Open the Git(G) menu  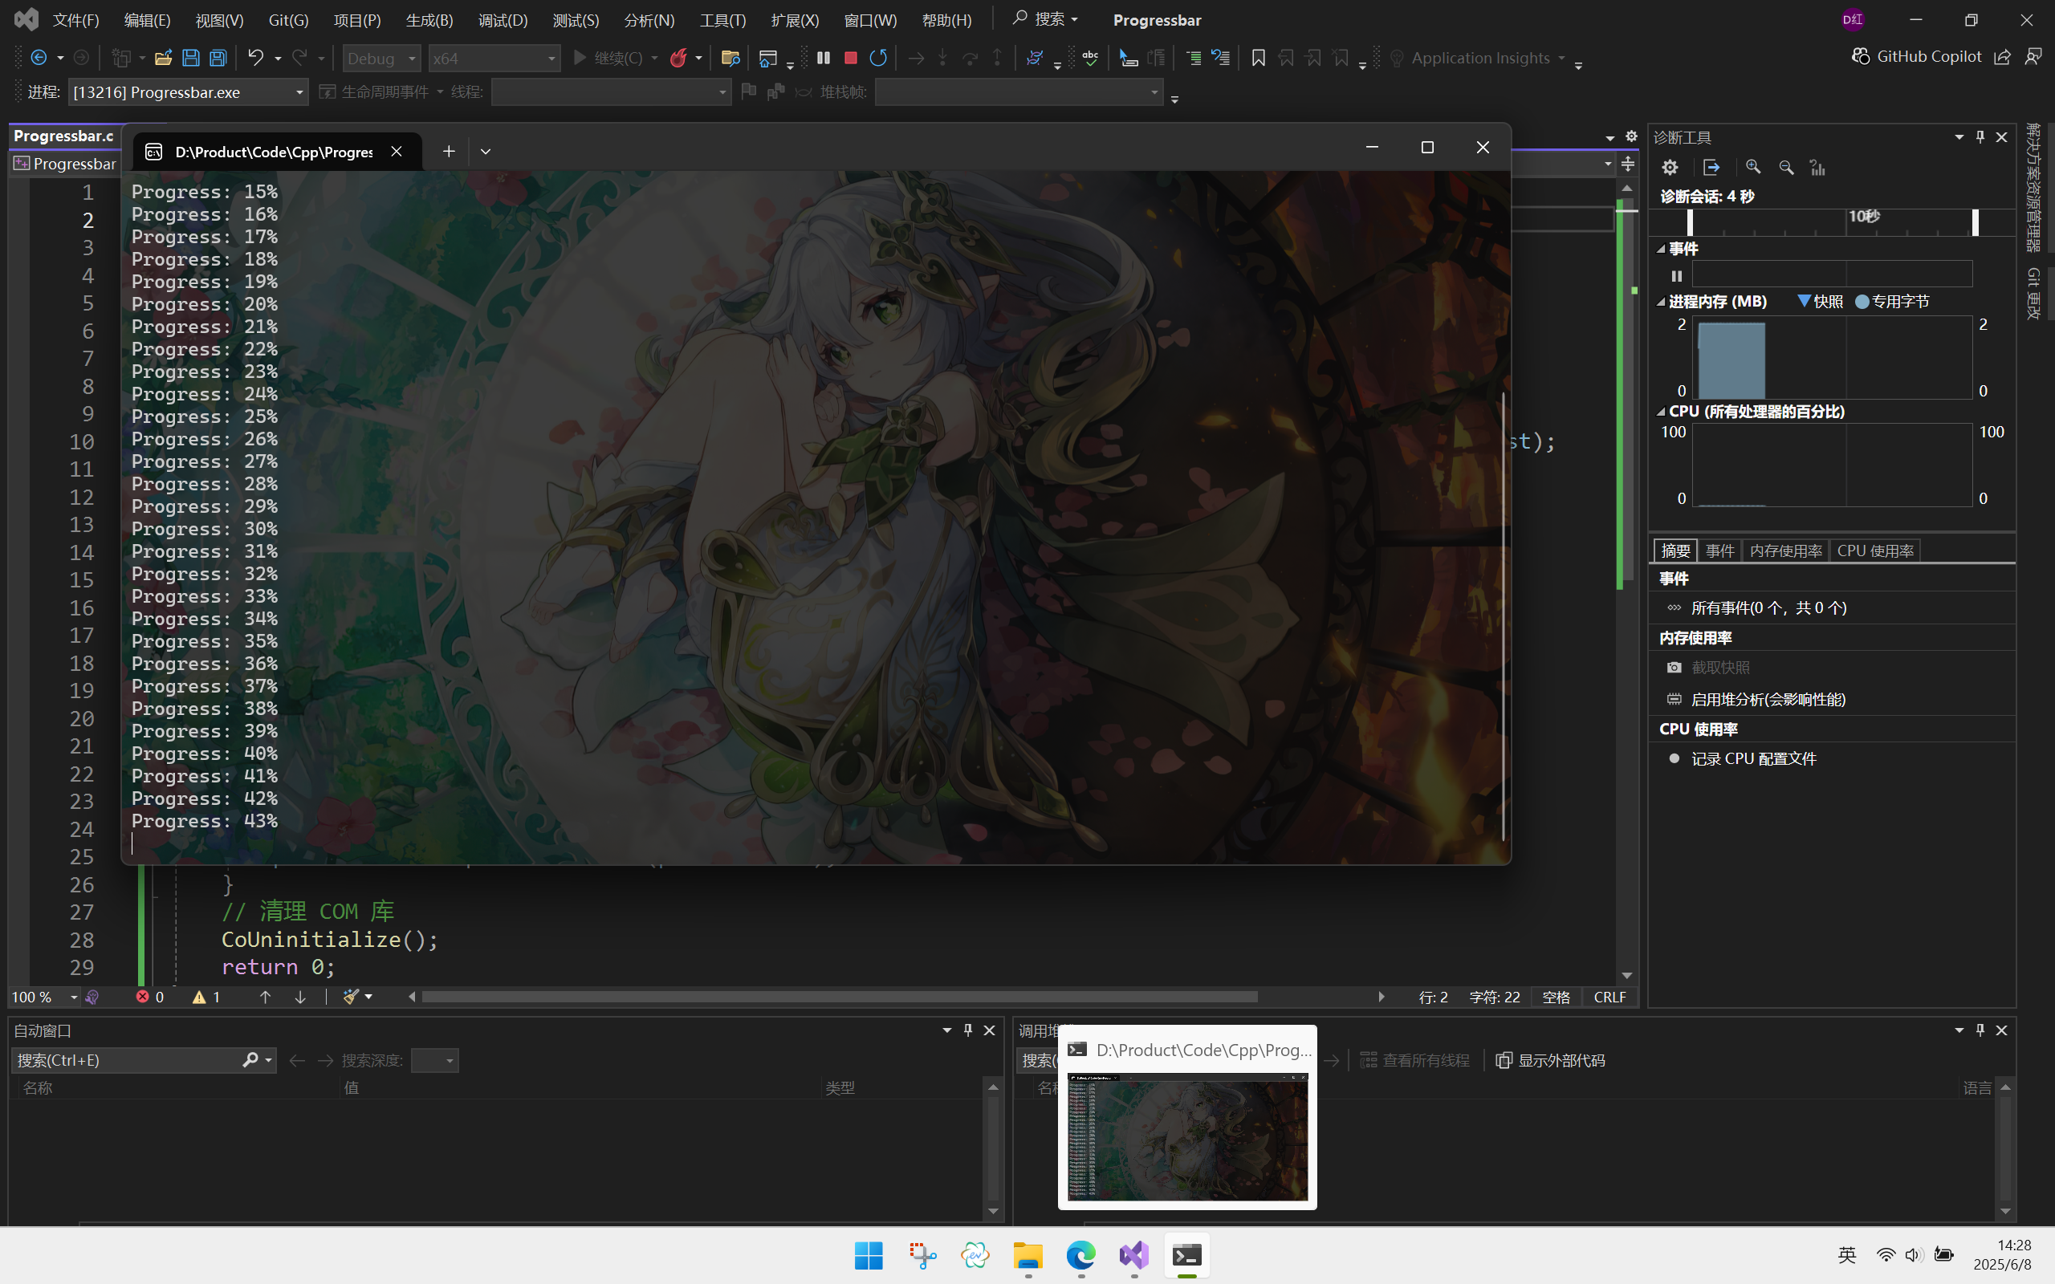(x=288, y=19)
